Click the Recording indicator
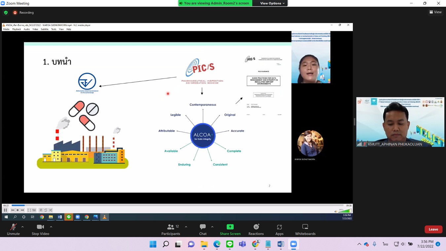Screen dimensions: 446x251 click(23, 13)
